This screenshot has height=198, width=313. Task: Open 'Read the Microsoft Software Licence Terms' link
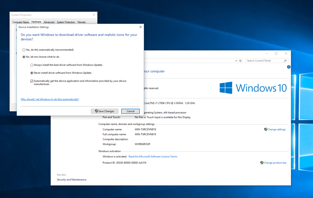(153, 157)
